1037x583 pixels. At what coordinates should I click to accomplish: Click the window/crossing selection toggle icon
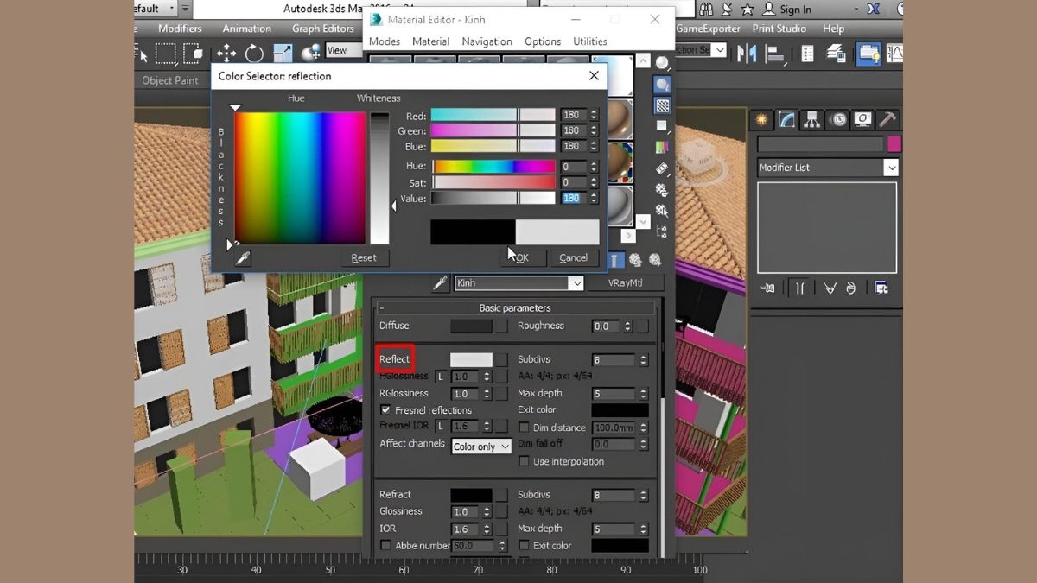(x=193, y=54)
